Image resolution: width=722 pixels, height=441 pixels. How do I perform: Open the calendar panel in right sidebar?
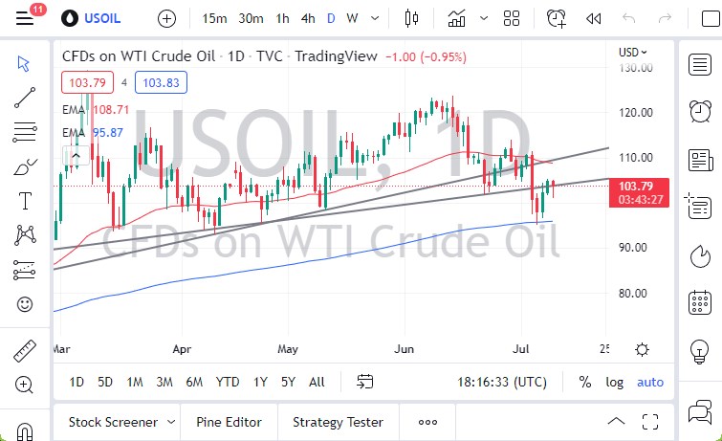[x=700, y=303]
